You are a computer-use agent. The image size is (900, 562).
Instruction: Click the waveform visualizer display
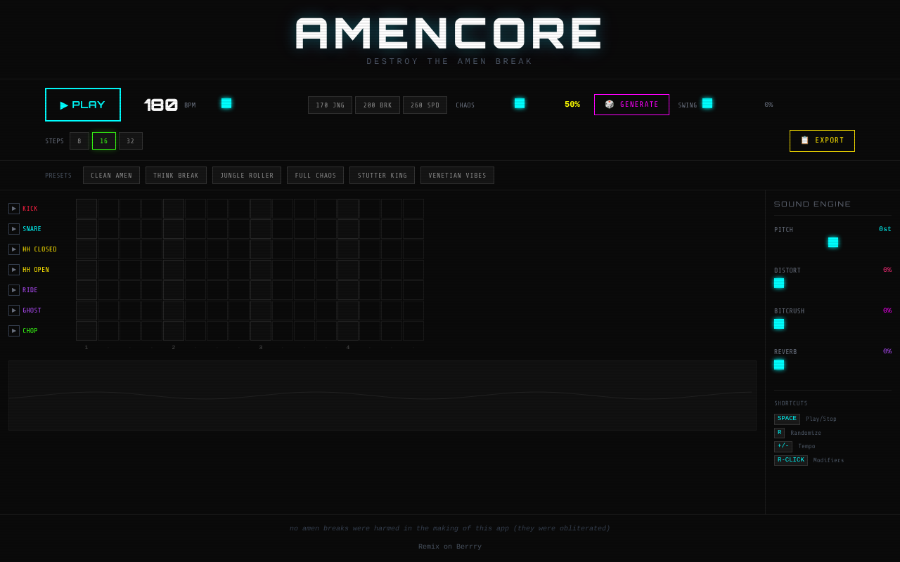coord(382,396)
